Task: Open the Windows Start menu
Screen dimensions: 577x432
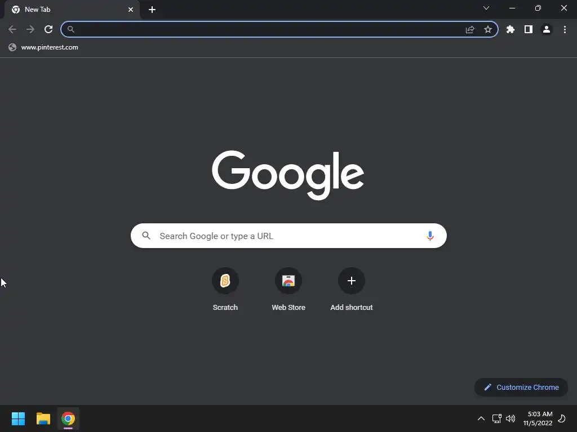Action: (x=18, y=418)
